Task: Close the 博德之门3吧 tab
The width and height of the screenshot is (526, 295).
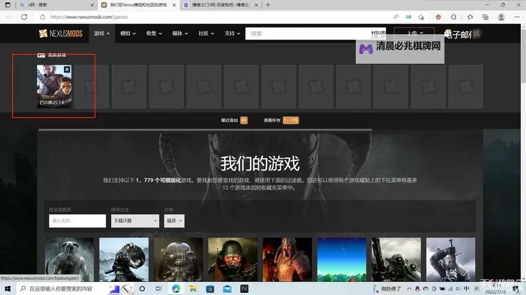Action: (256, 5)
